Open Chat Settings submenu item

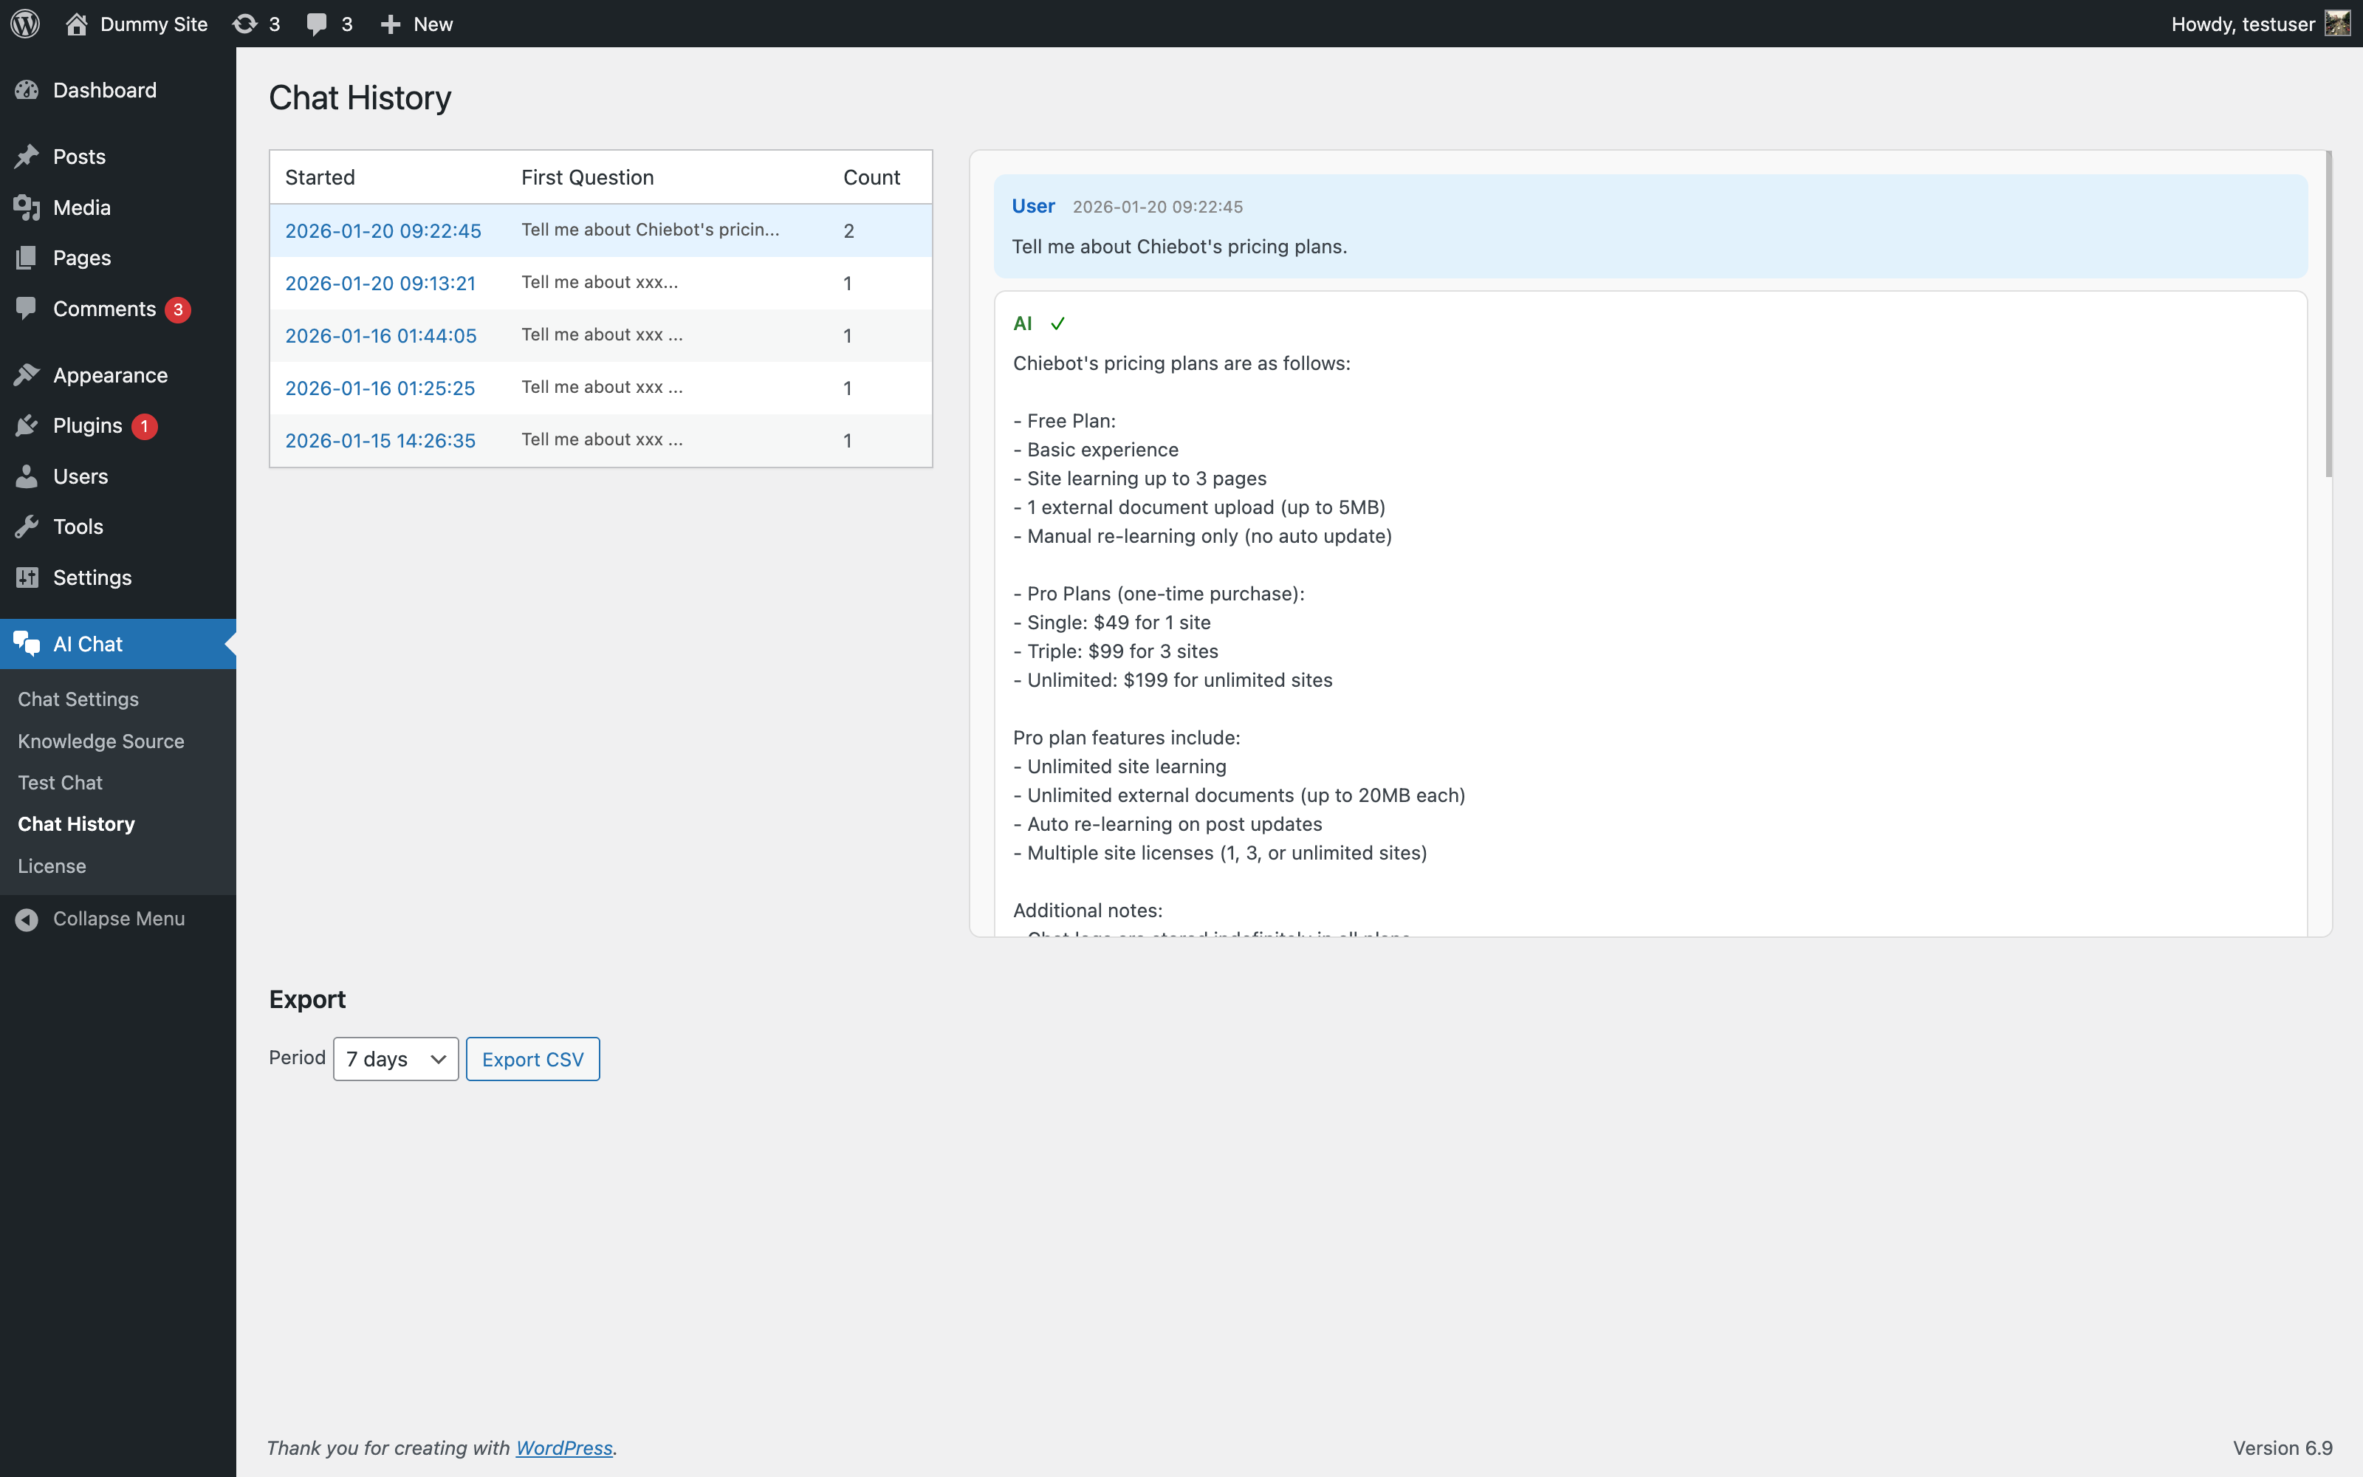point(78,699)
